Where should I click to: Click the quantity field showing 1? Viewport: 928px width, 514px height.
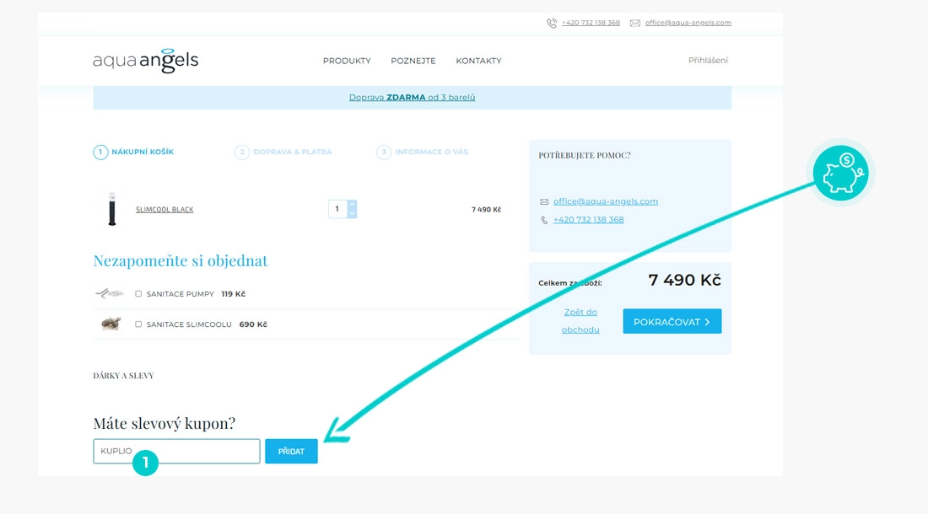[x=337, y=209]
